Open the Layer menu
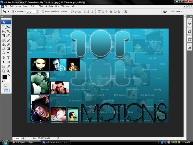This screenshot has height=145, width=193. pos(26,6)
